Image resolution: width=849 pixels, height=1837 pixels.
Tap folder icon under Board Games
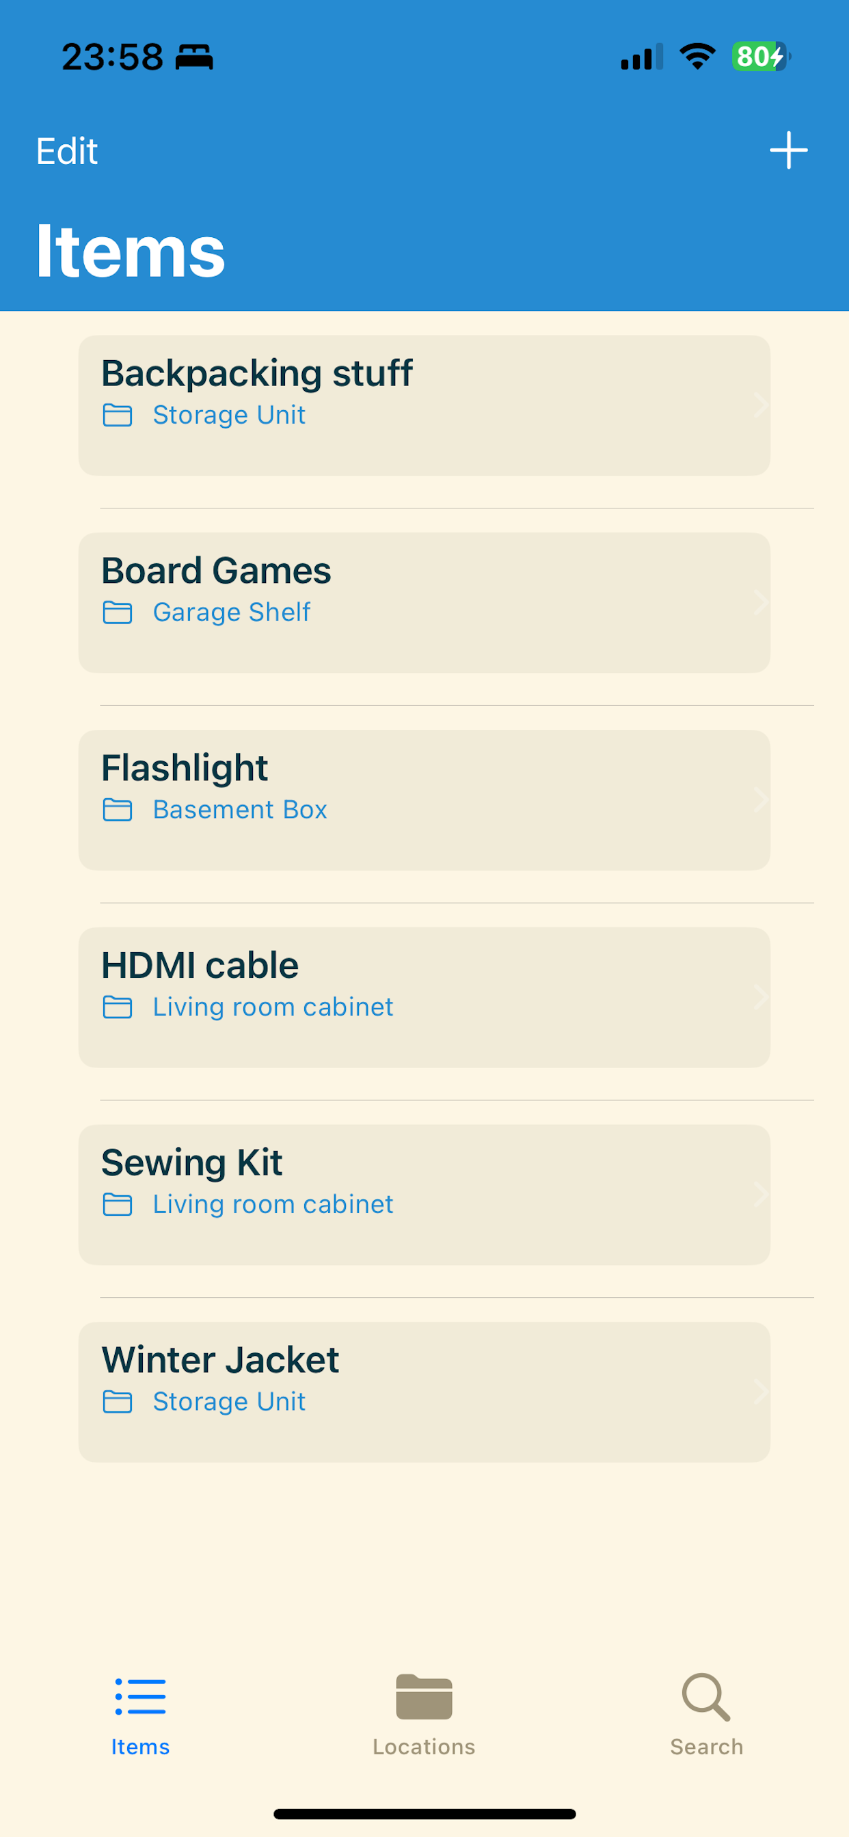click(x=118, y=612)
